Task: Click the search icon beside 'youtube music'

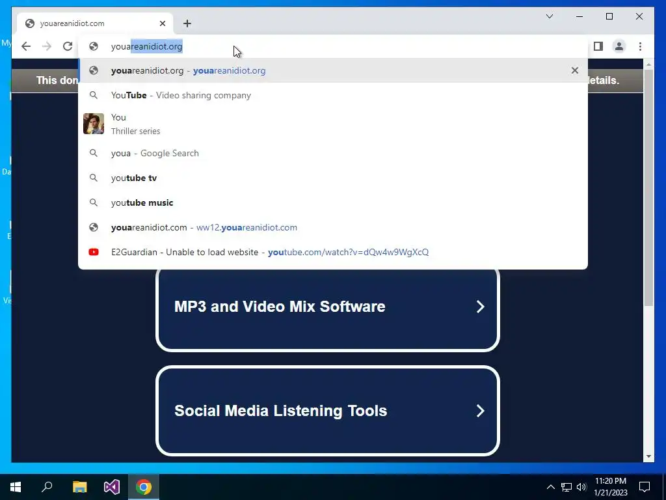Action: coord(94,202)
